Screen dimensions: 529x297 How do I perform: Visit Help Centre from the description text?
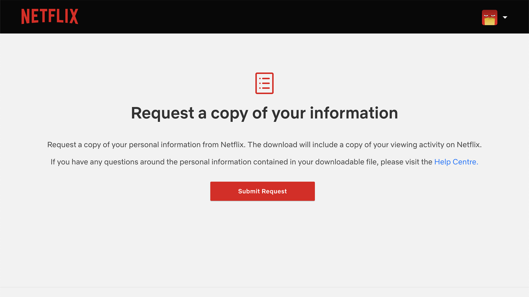click(456, 162)
